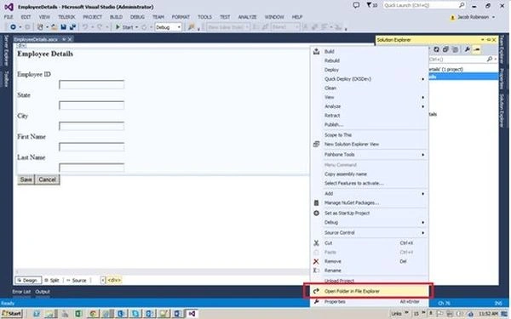Click the Visual Studio taskbar icon

click(192, 314)
